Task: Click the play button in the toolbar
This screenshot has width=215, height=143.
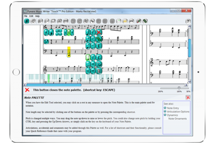Action: (x=46, y=21)
